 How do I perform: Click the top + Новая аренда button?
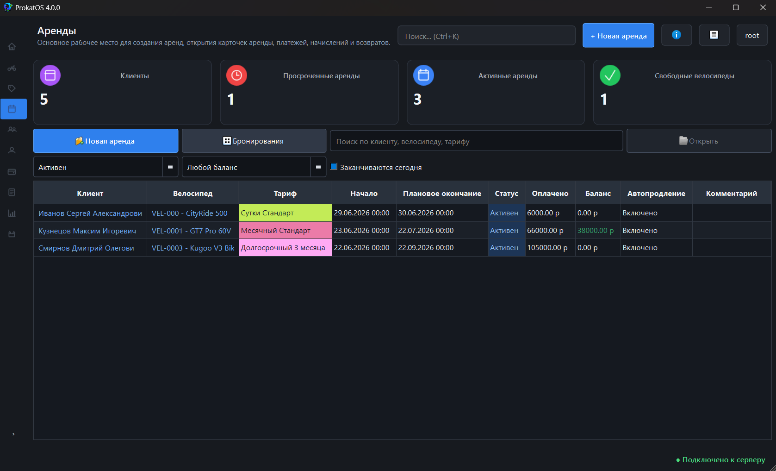pyautogui.click(x=618, y=36)
